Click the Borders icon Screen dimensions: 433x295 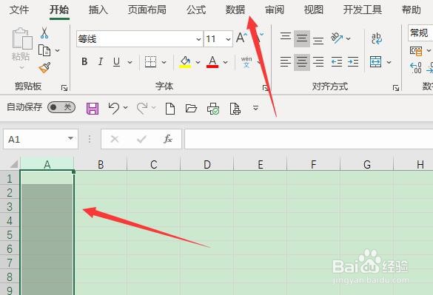[150, 62]
